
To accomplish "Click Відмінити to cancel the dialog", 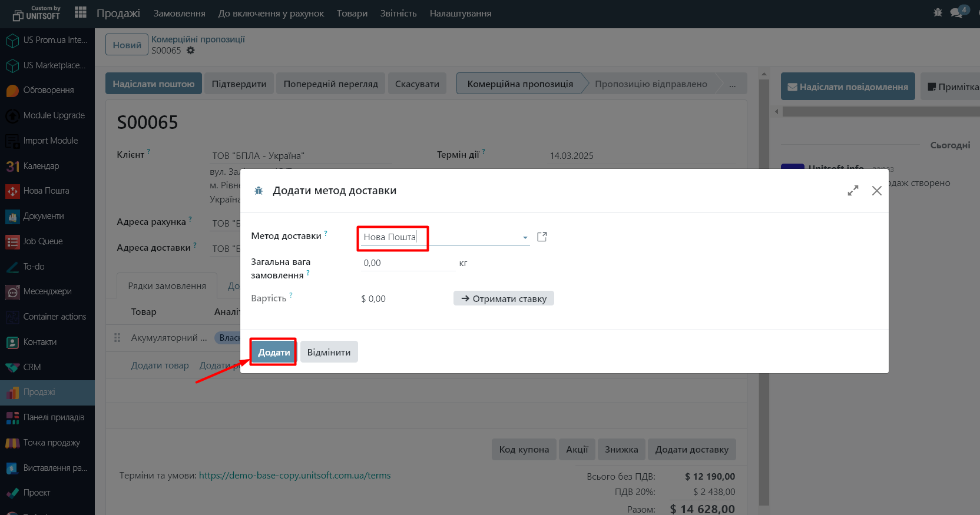I will pyautogui.click(x=329, y=352).
